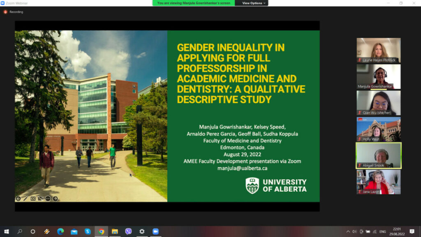Select the pen annotation tool on slide
The image size is (421, 237).
(25, 198)
